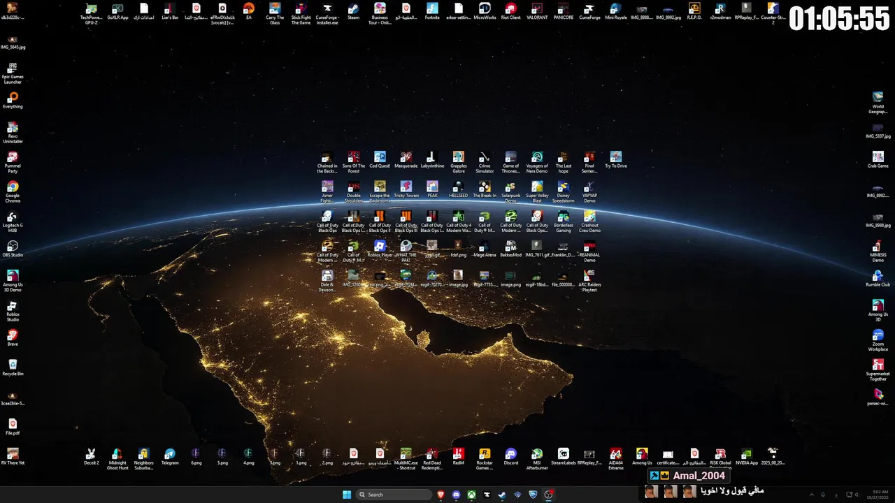Open the Tricky Towers shortcut

[x=406, y=189]
